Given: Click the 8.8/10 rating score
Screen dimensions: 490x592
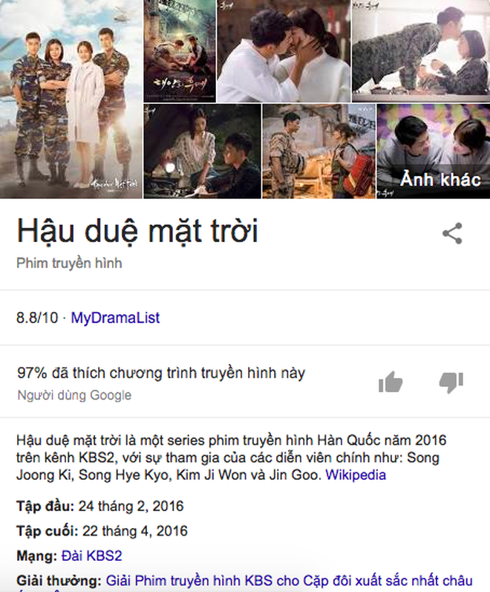Looking at the screenshot, I should [37, 318].
